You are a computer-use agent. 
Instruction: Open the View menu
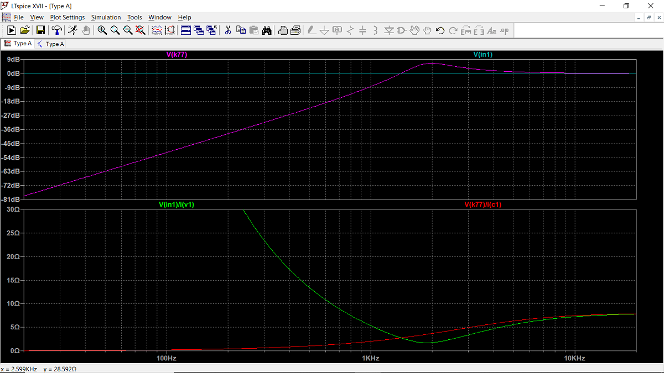[x=37, y=17]
